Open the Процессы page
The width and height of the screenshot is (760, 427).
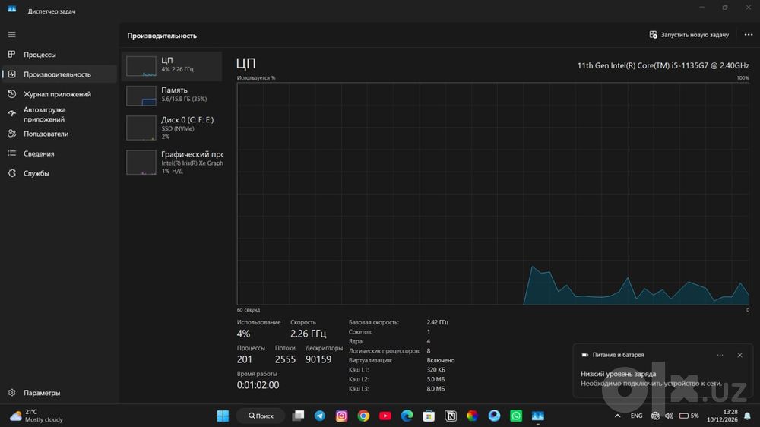[59, 55]
